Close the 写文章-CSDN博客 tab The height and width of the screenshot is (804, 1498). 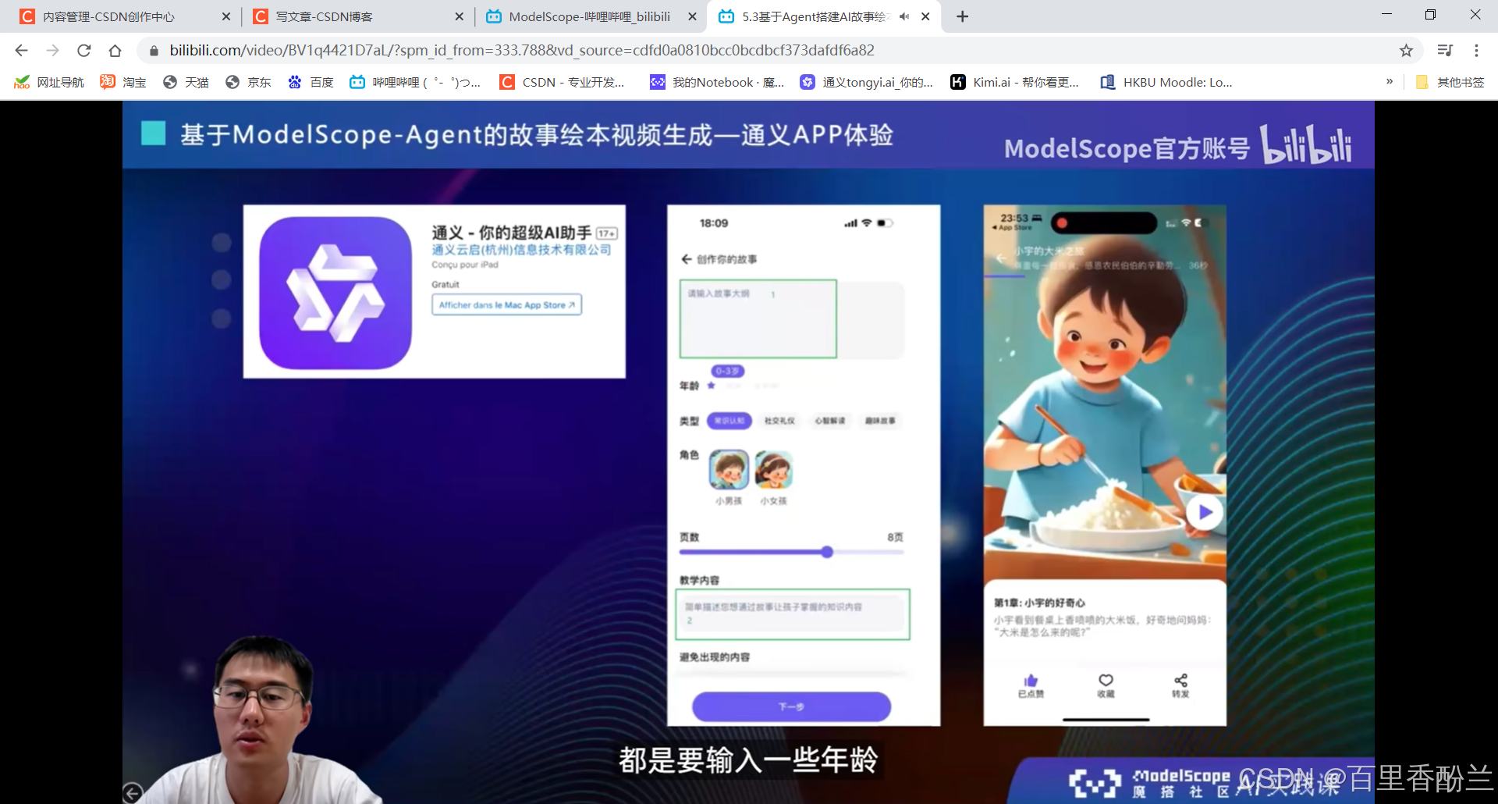(x=459, y=16)
